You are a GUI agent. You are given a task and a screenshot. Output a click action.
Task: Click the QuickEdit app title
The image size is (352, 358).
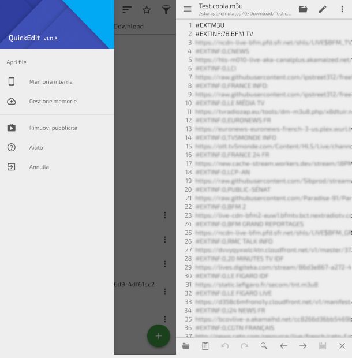click(24, 38)
